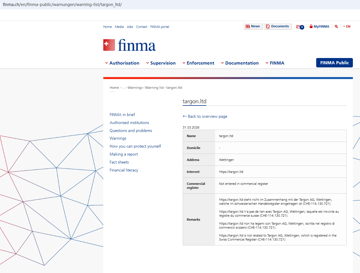Open the EN language dropdown
Viewport: 360px width, 273px height.
(347, 26)
